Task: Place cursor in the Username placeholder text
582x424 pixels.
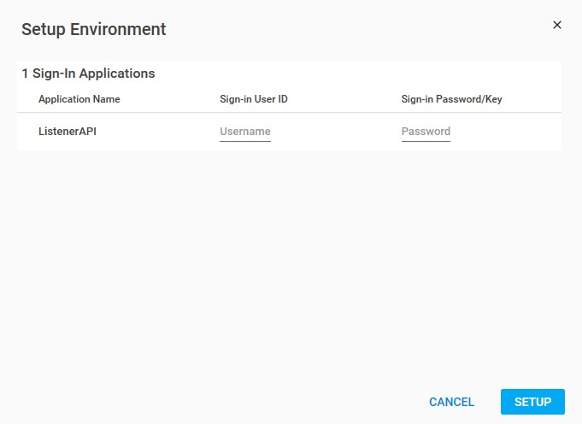Action: pos(245,132)
